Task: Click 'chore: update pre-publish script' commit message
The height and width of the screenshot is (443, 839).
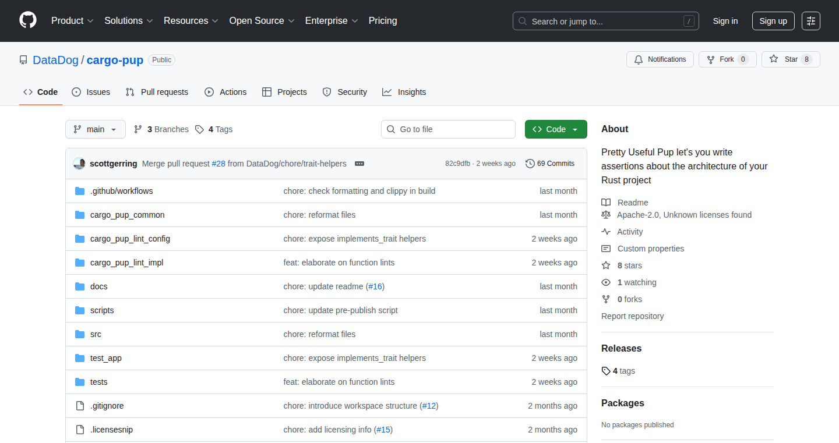Action: point(341,310)
